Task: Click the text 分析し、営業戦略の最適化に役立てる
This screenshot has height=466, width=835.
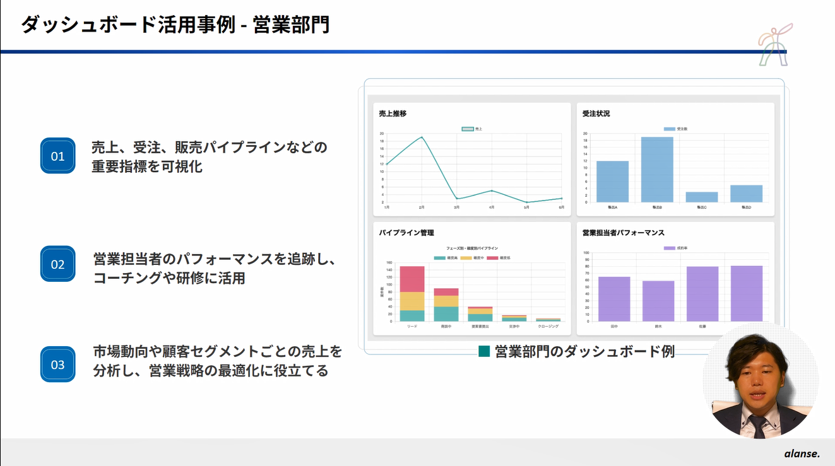Action: (x=211, y=371)
